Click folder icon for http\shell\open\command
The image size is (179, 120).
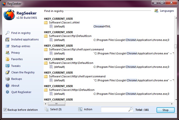[x=46, y=76]
